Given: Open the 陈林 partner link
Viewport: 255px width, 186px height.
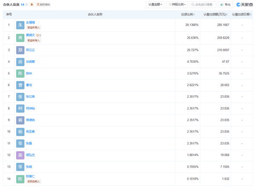Looking at the screenshot, I should 29,73.
